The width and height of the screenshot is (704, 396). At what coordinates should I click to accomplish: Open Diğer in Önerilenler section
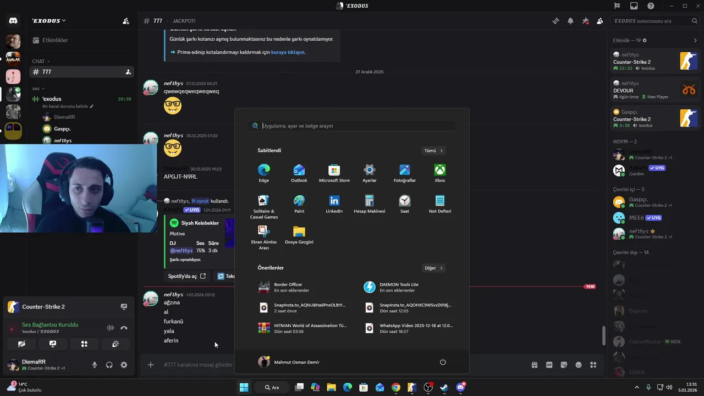point(433,268)
